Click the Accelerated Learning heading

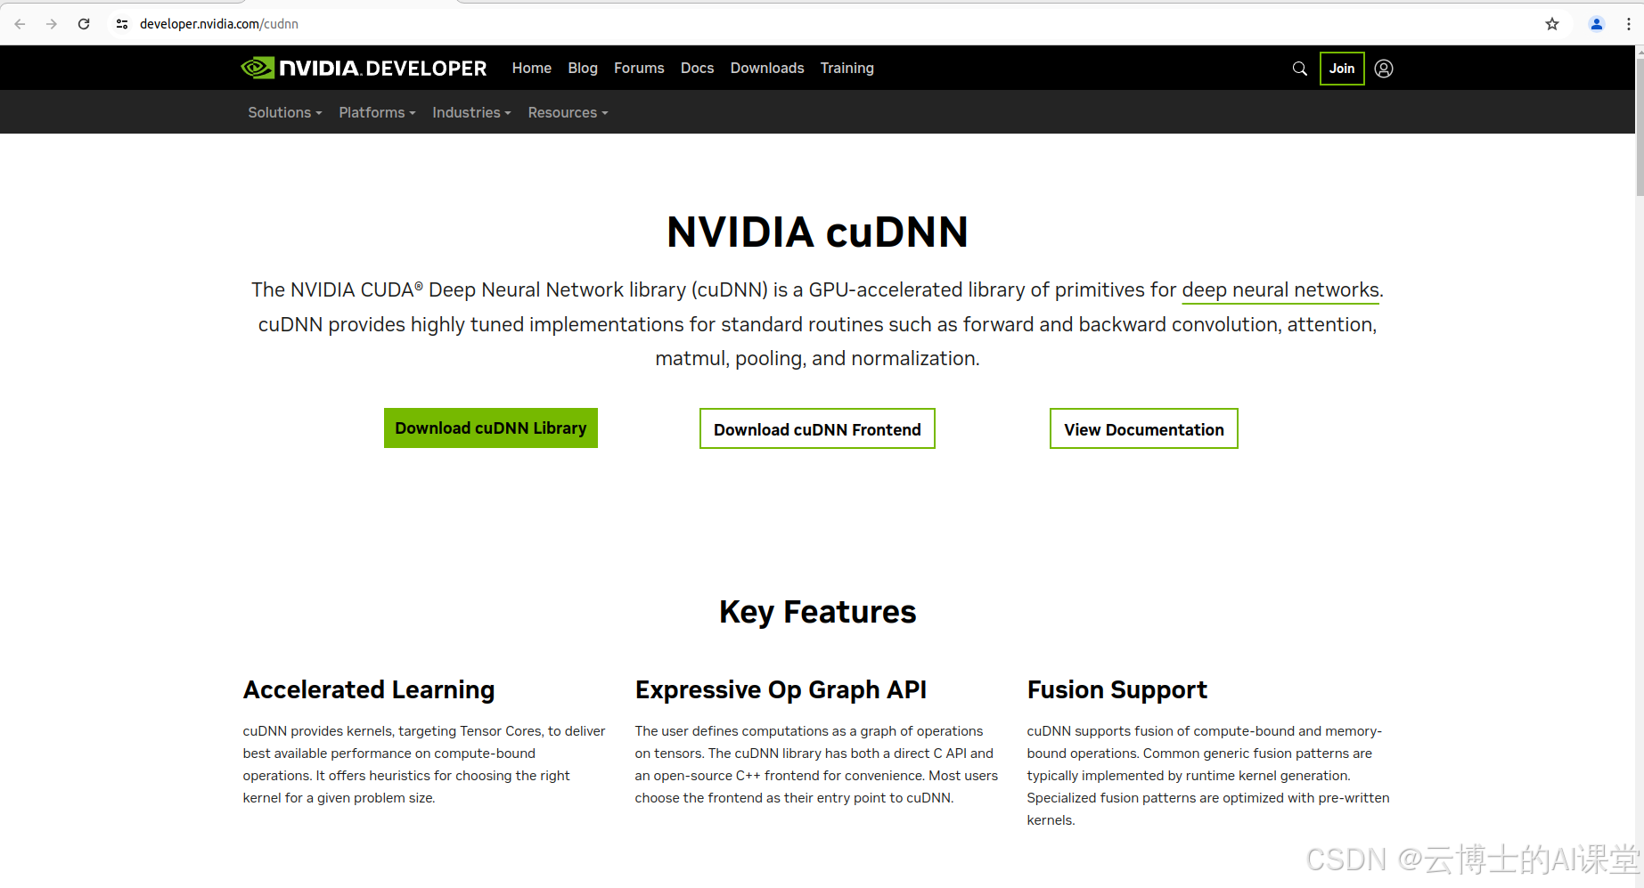[x=369, y=690]
